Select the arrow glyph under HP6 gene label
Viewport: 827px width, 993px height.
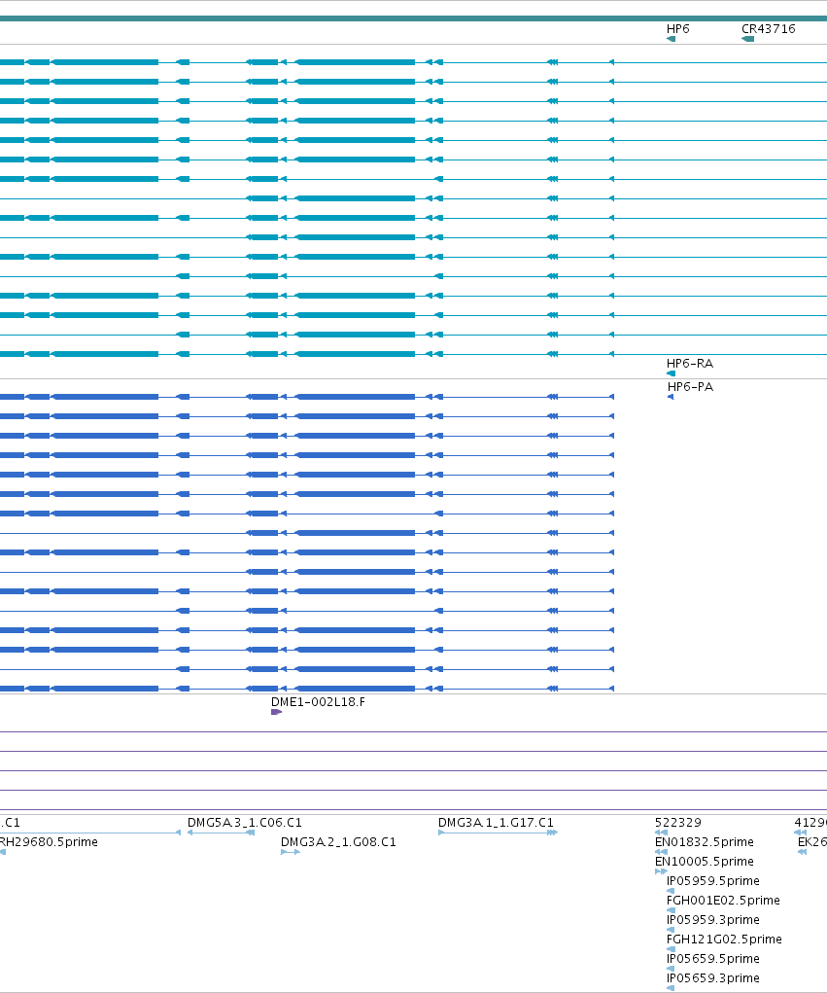pos(671,39)
